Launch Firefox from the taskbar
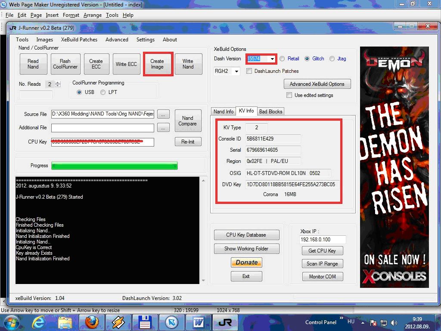 pyautogui.click(x=91, y=322)
